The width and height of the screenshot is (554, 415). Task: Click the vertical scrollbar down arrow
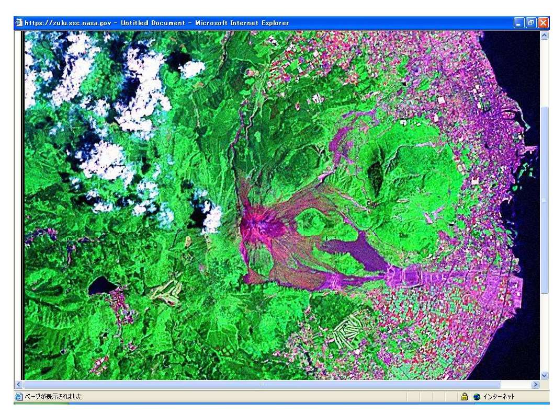[544, 375]
